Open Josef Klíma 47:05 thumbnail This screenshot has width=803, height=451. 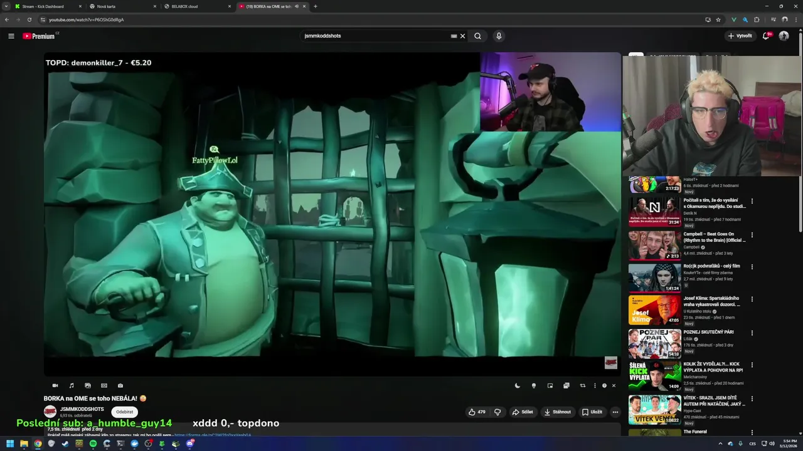pyautogui.click(x=654, y=310)
